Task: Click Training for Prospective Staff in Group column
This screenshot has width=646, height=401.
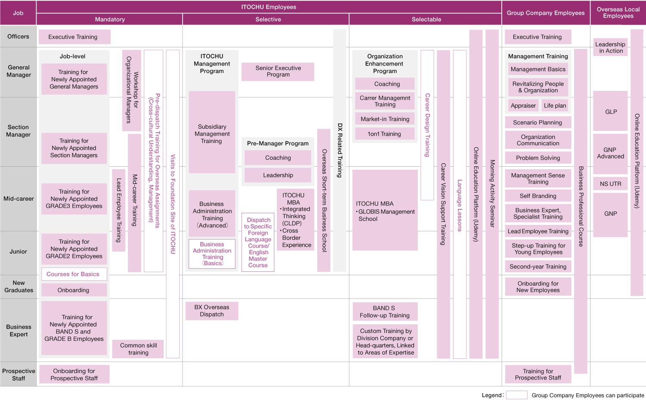Action: pos(538,374)
